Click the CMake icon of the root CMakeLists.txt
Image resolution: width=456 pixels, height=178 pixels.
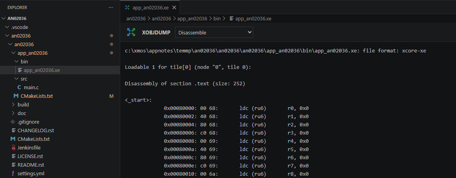coord(13,139)
